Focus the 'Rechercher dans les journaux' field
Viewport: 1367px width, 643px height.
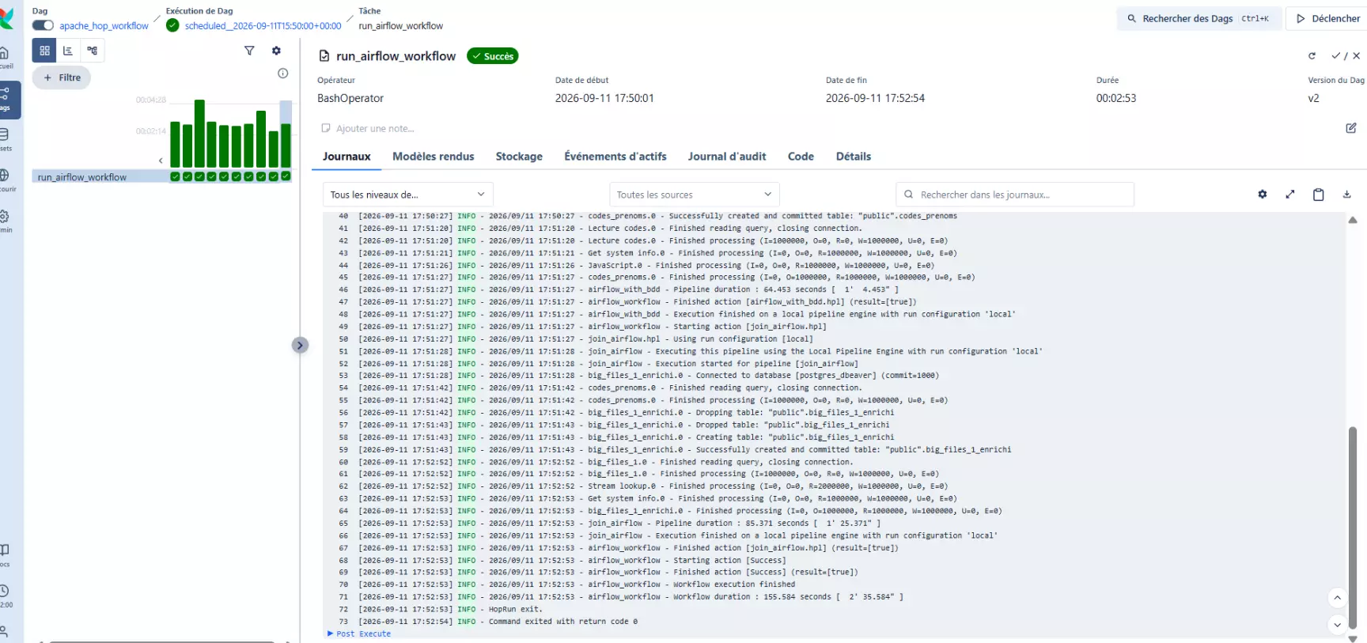click(x=1015, y=195)
